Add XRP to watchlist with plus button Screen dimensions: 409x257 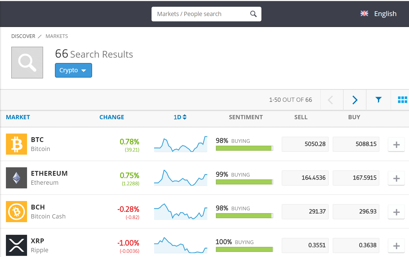396,246
